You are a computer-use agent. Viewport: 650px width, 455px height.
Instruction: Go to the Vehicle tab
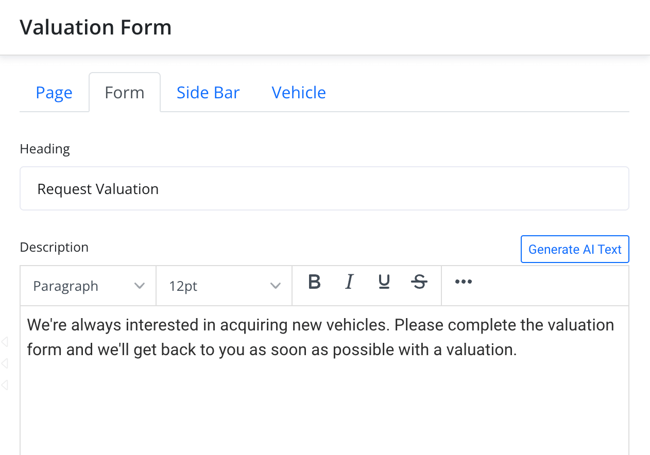coord(299,93)
